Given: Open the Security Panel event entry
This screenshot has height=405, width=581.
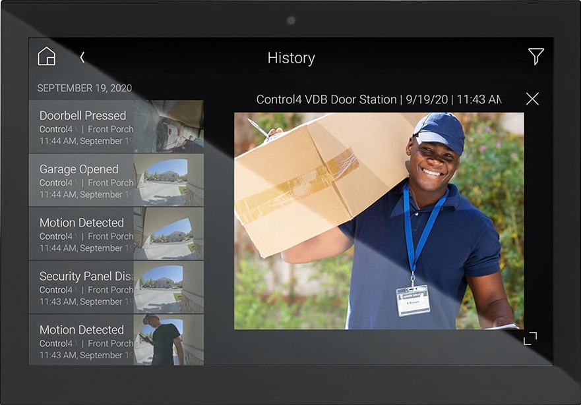Looking at the screenshot, I should pyautogui.click(x=86, y=277).
